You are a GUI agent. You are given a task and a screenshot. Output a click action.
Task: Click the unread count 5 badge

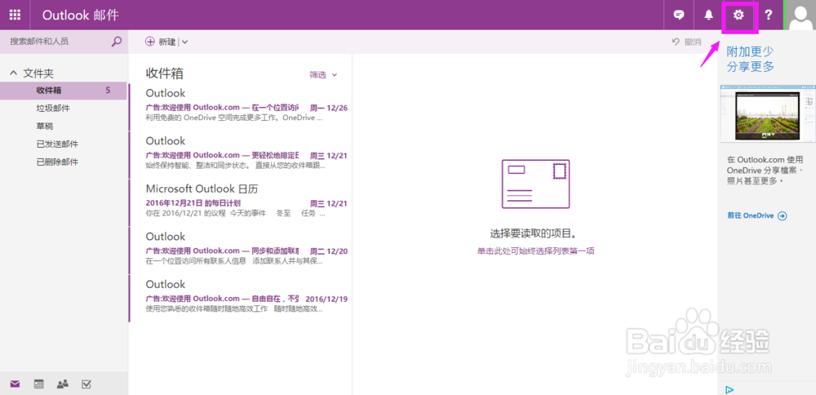pos(108,91)
